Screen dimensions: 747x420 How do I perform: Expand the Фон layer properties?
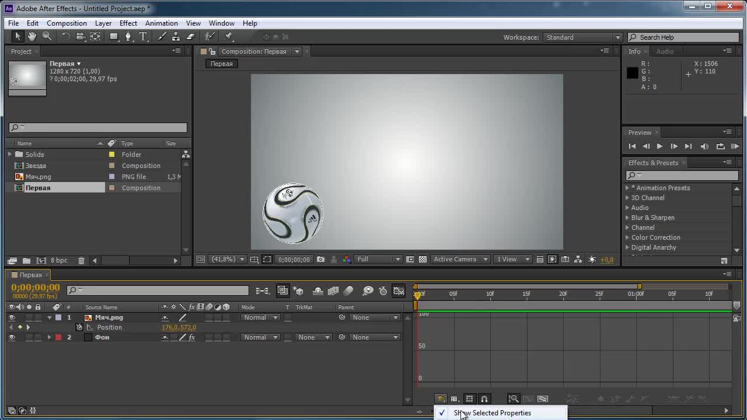click(50, 337)
